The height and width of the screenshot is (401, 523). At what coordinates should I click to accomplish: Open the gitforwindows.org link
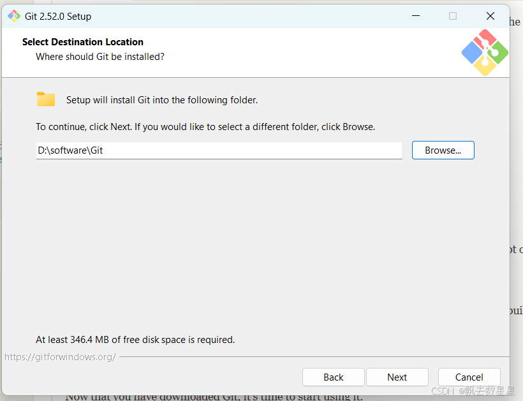point(60,357)
